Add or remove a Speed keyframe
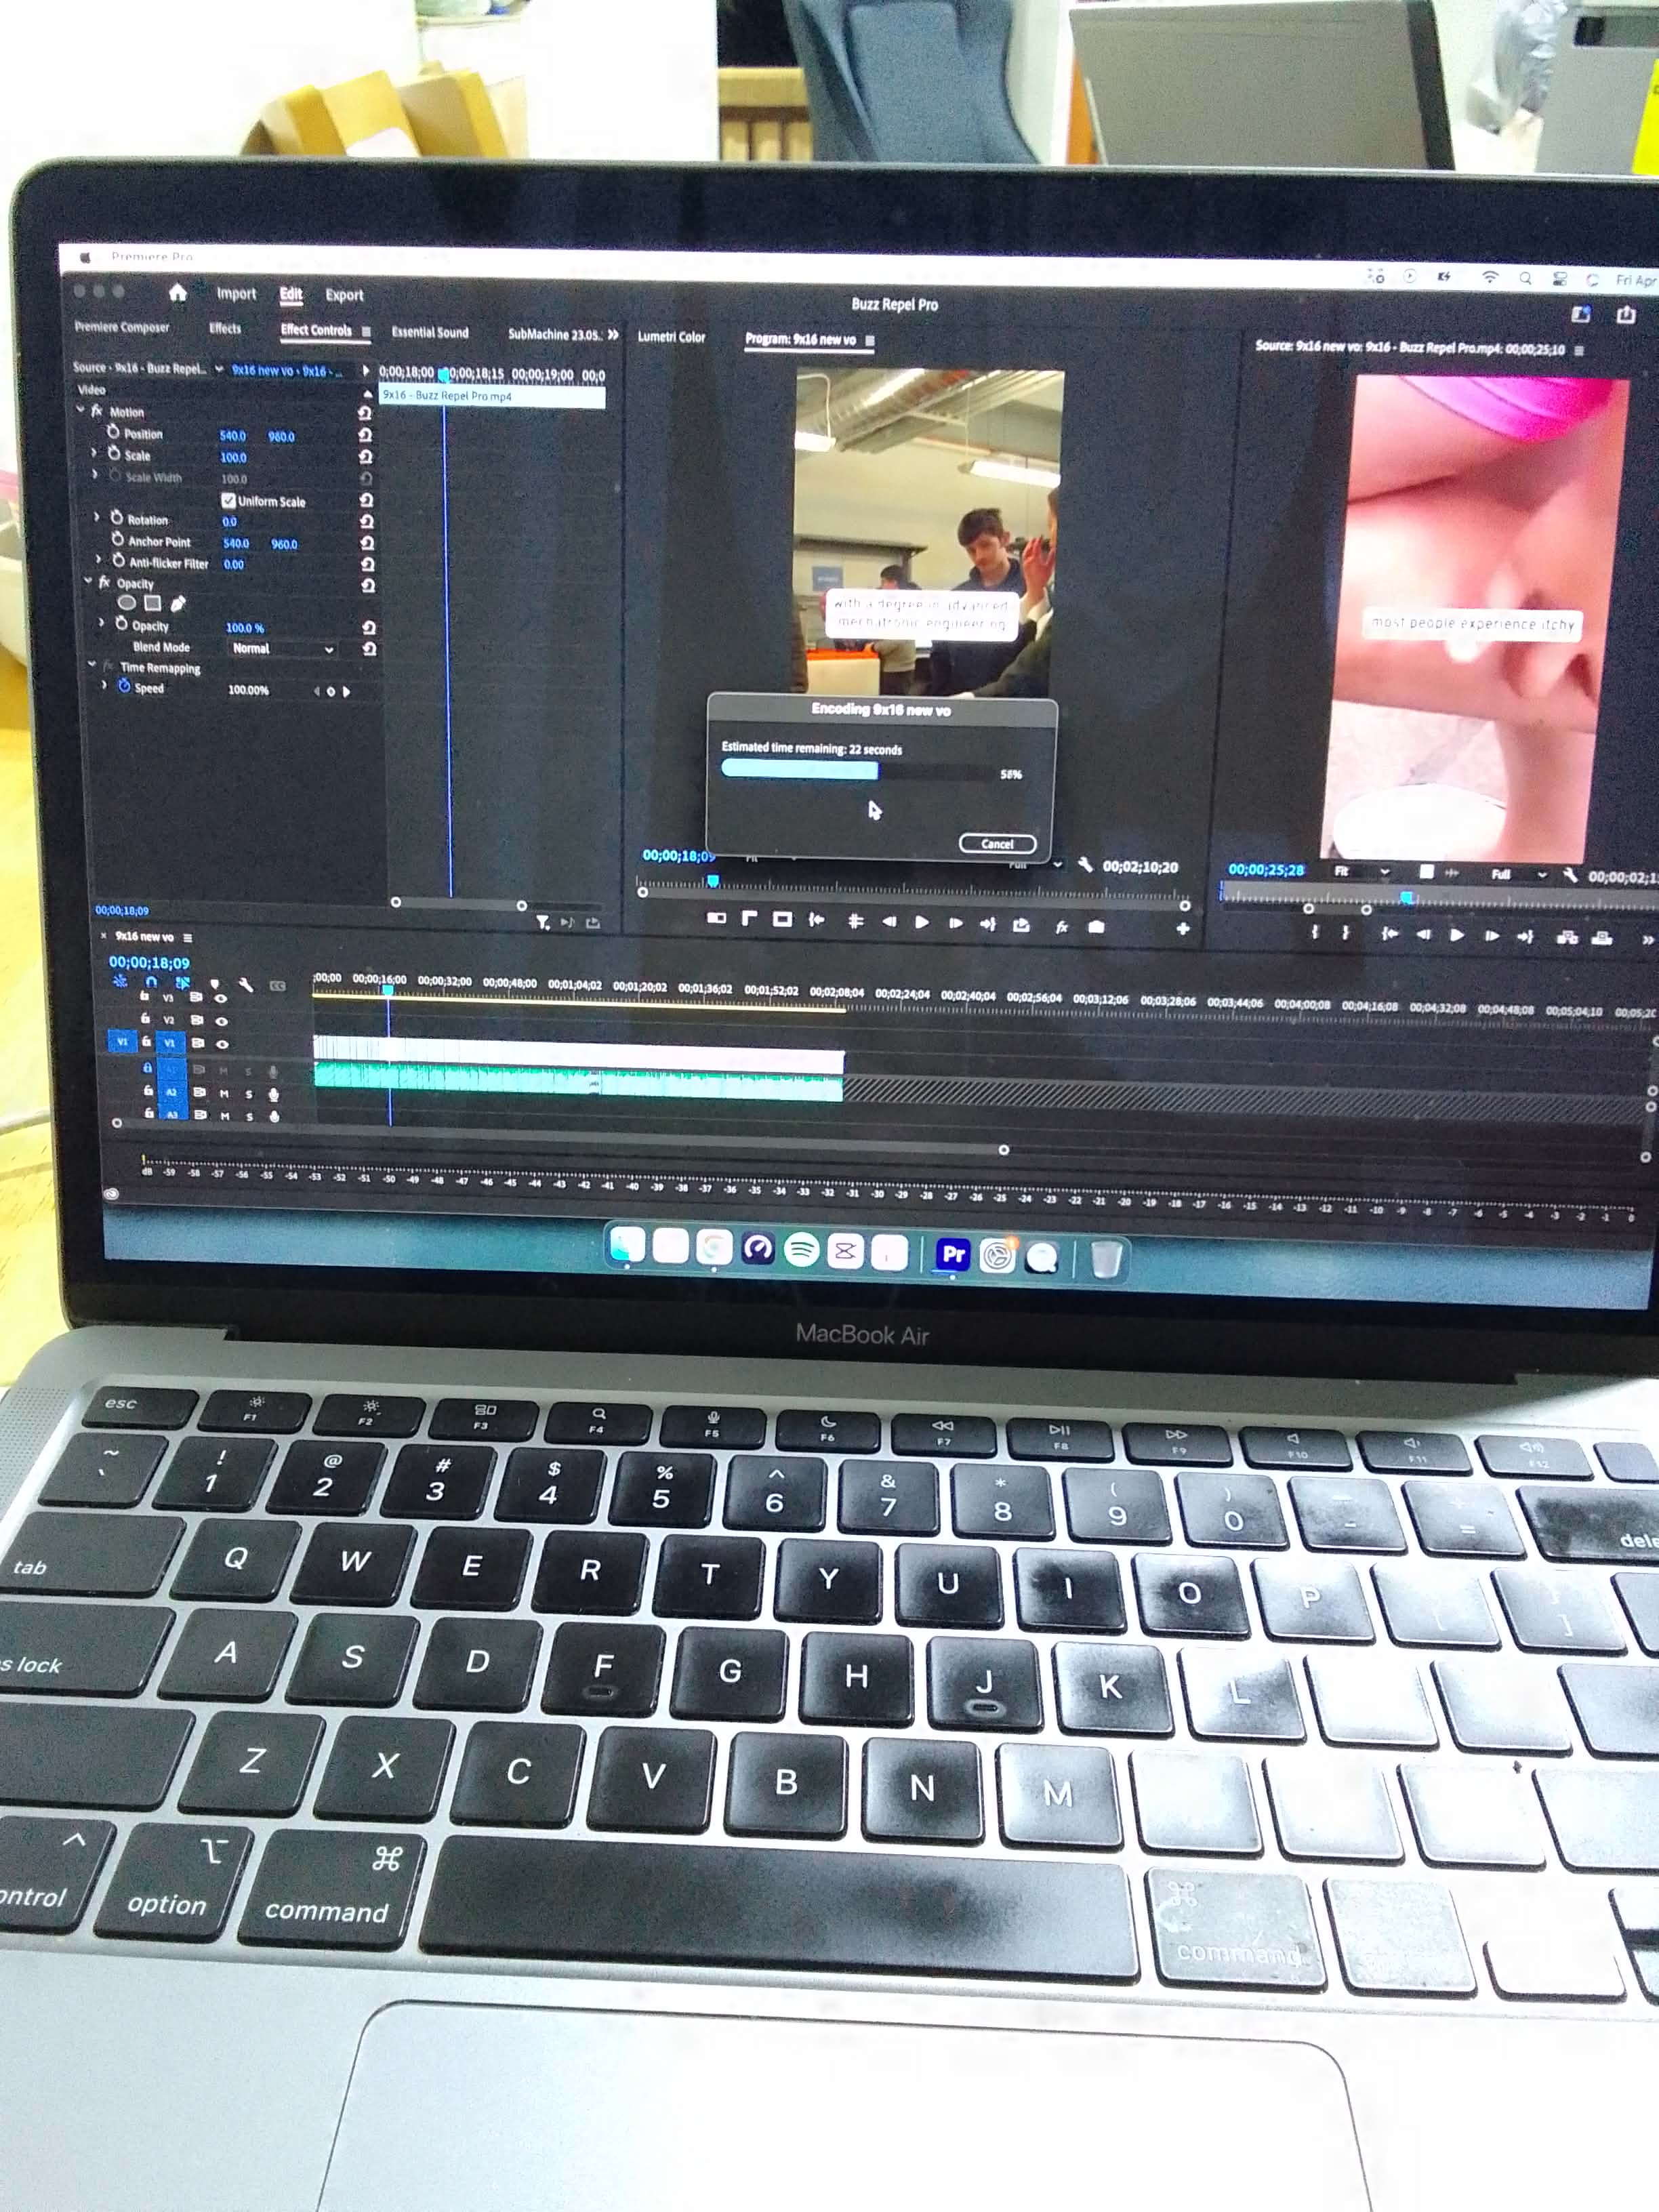Image resolution: width=1659 pixels, height=2212 pixels. coord(331,691)
